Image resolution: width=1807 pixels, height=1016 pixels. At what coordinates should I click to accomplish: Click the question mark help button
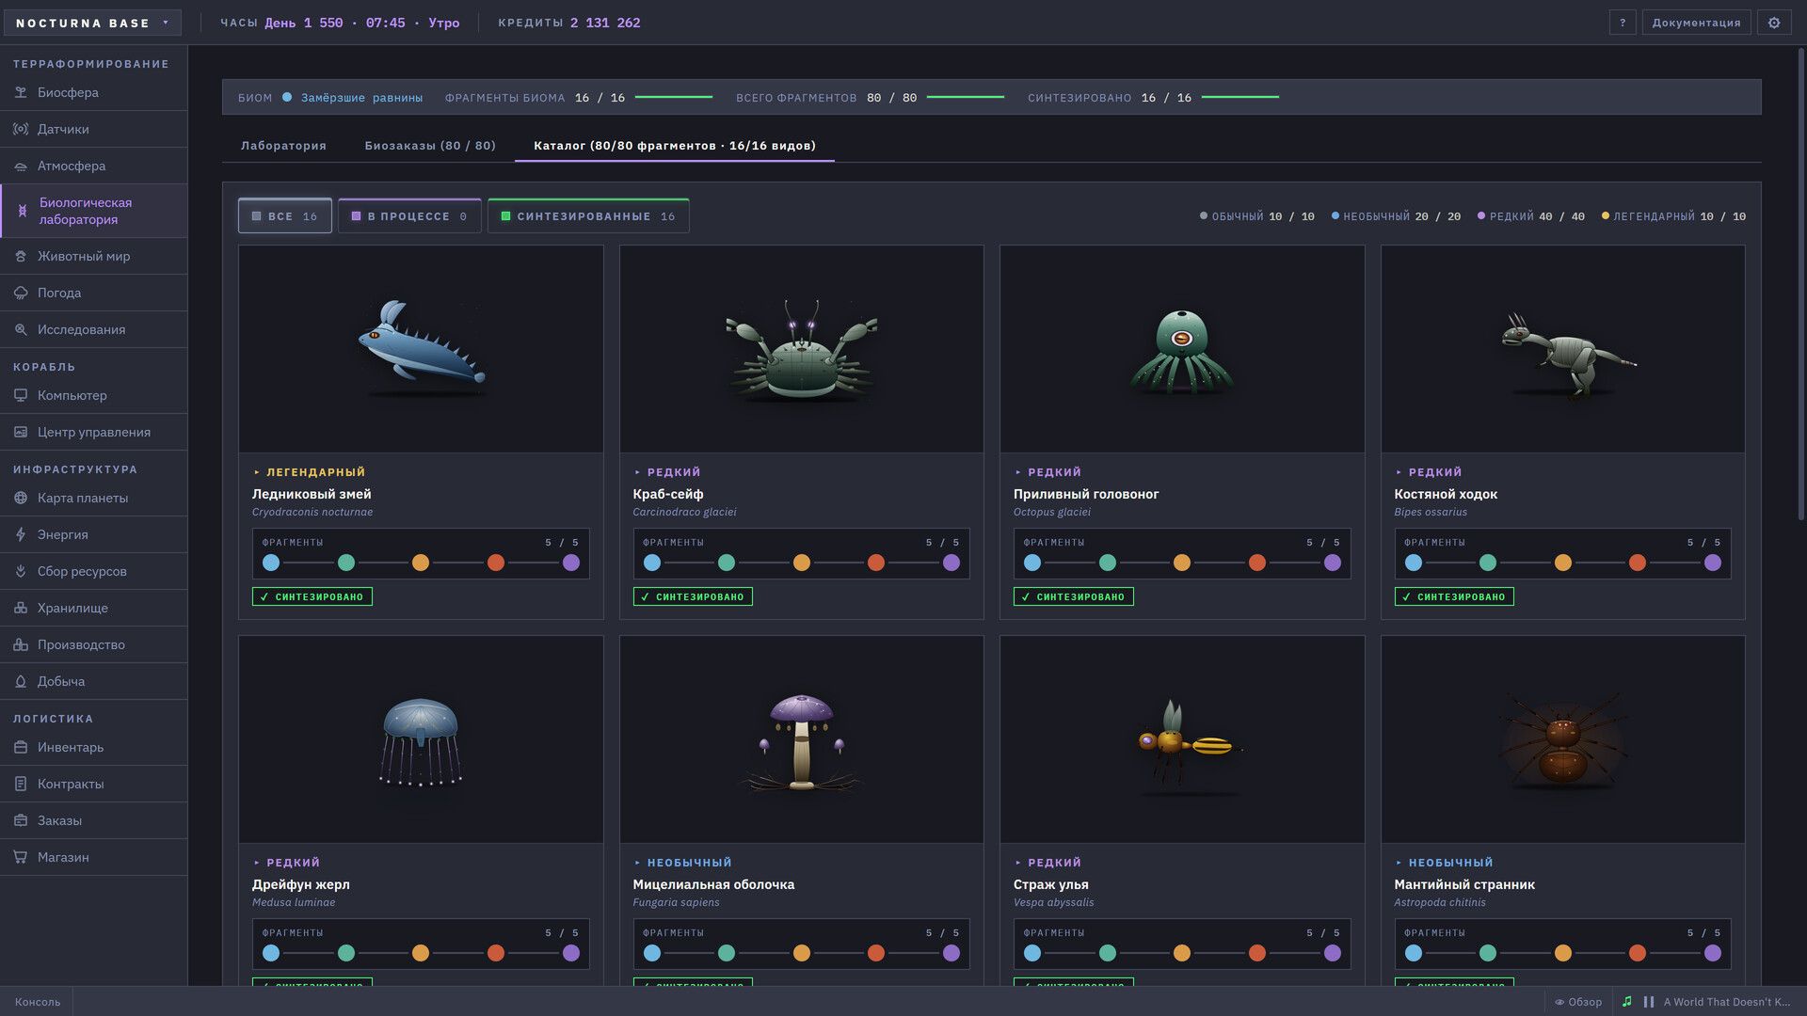(x=1623, y=23)
